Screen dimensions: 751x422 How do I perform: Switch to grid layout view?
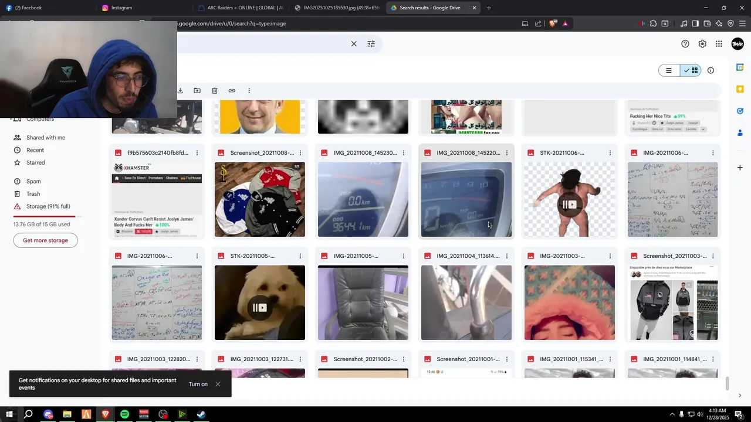click(691, 70)
